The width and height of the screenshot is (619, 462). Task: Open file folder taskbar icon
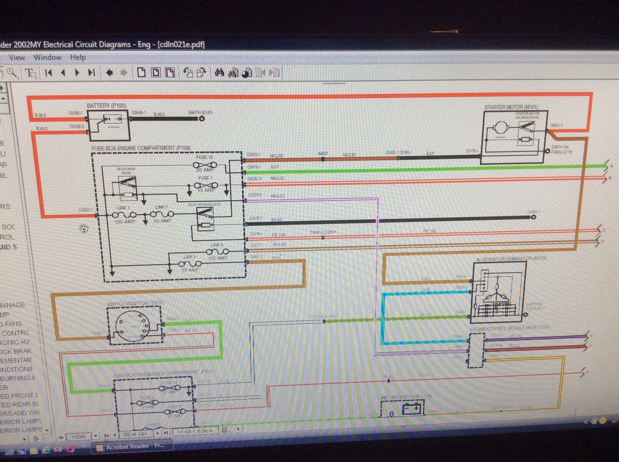click(33, 450)
